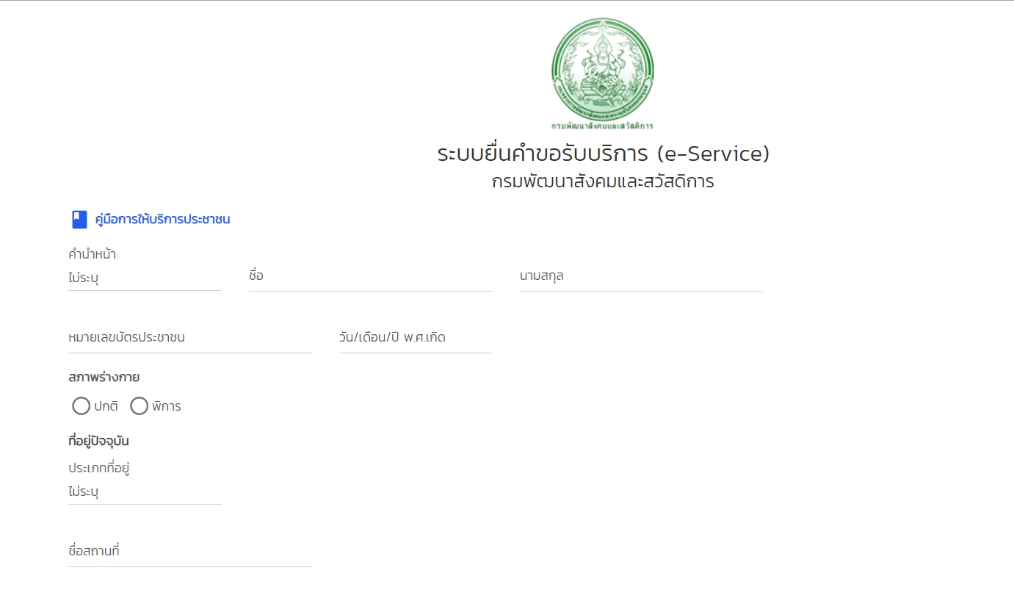Open the คู่มือการให้บริการประชาชน link
1014x595 pixels.
(x=162, y=219)
